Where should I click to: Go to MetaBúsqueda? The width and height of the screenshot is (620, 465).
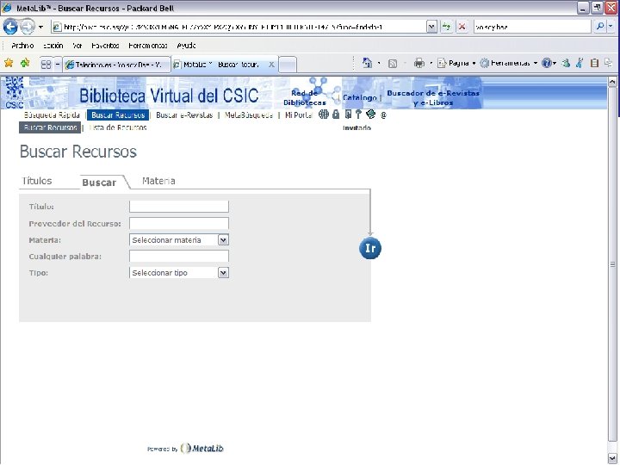(x=249, y=115)
